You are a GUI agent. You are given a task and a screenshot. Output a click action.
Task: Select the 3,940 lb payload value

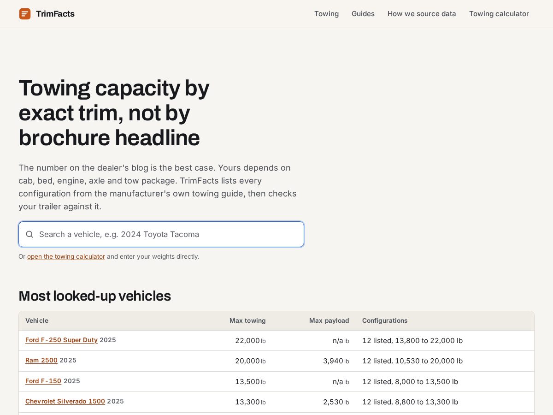point(336,361)
